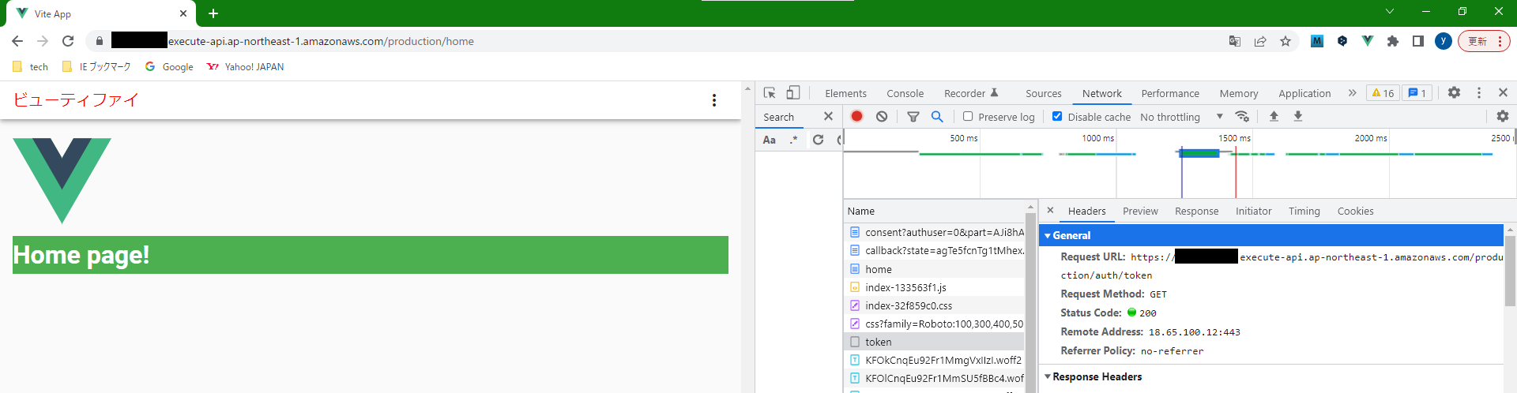The height and width of the screenshot is (393, 1517).
Task: Open Memory tab
Action: (x=1238, y=93)
